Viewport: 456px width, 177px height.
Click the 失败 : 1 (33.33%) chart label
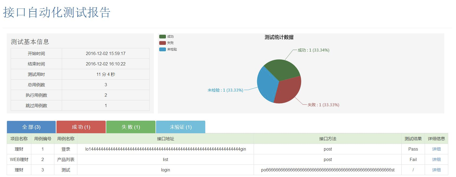(323, 105)
